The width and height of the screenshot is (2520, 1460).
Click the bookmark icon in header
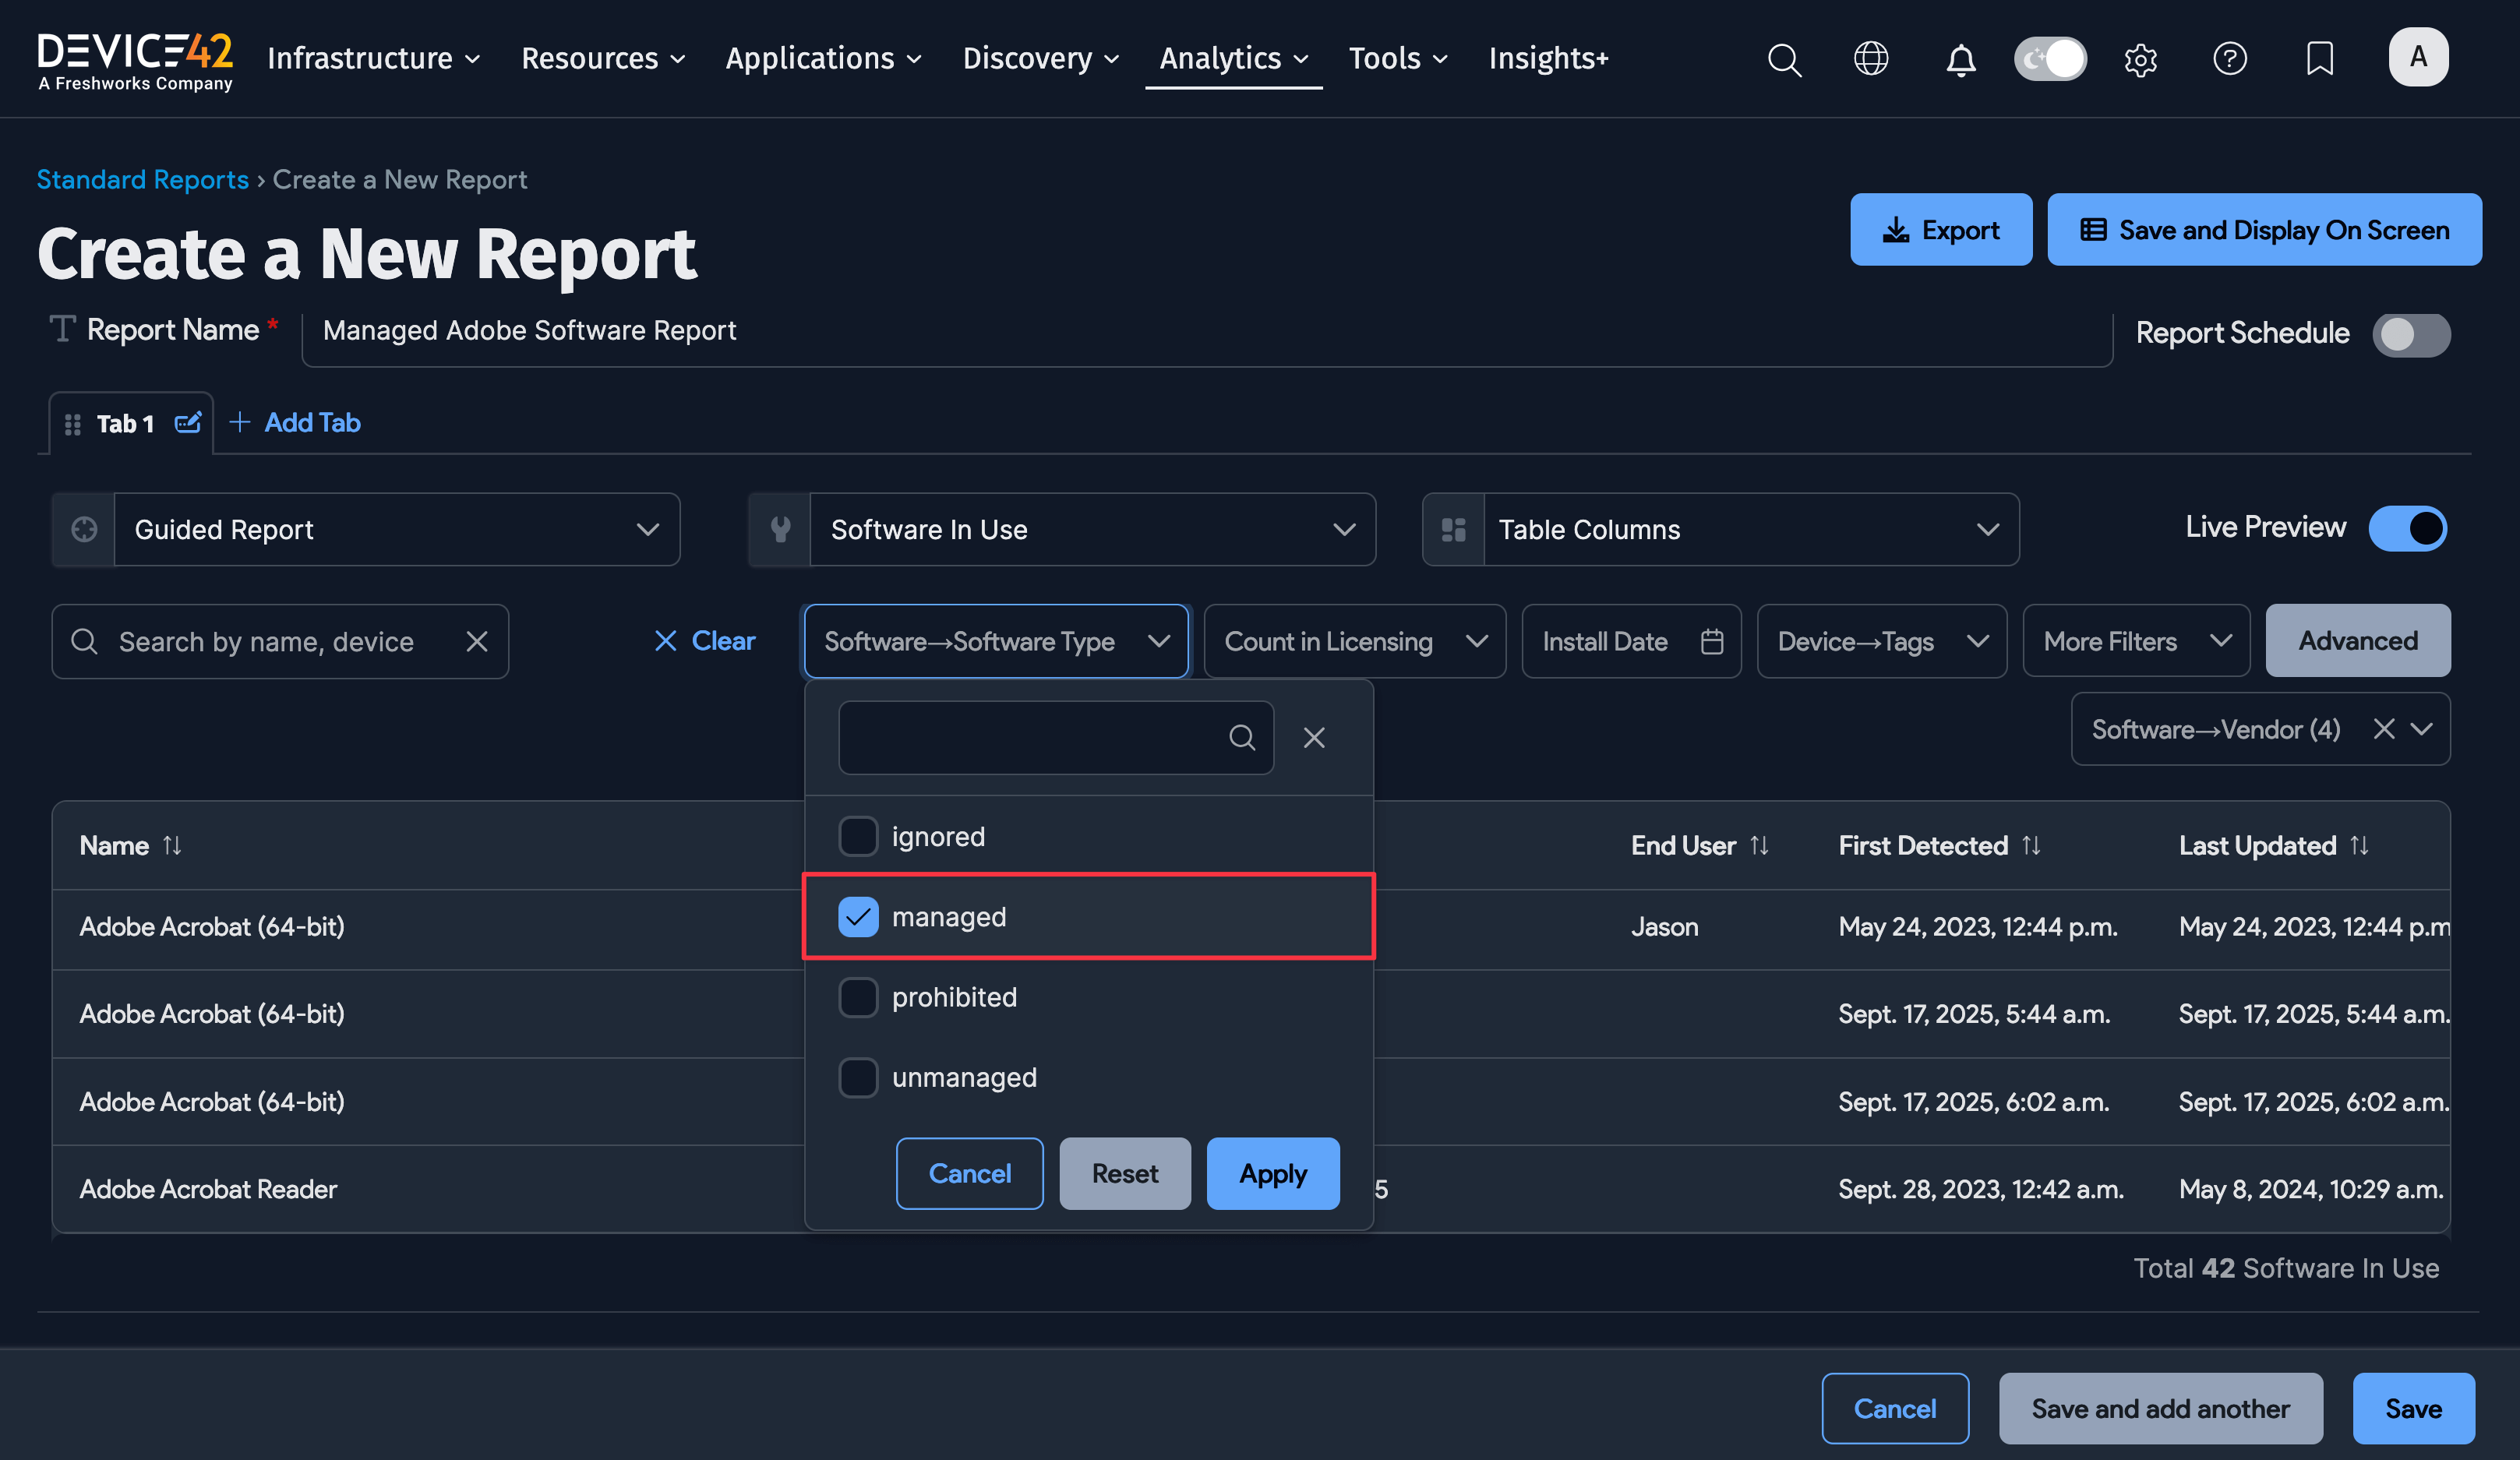2319,59
